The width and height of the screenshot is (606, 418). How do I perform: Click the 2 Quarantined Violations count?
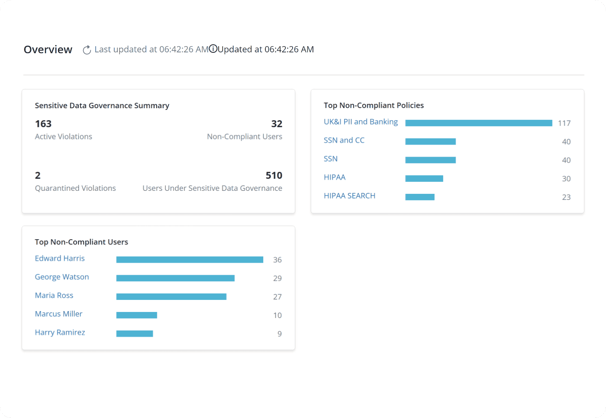point(38,175)
